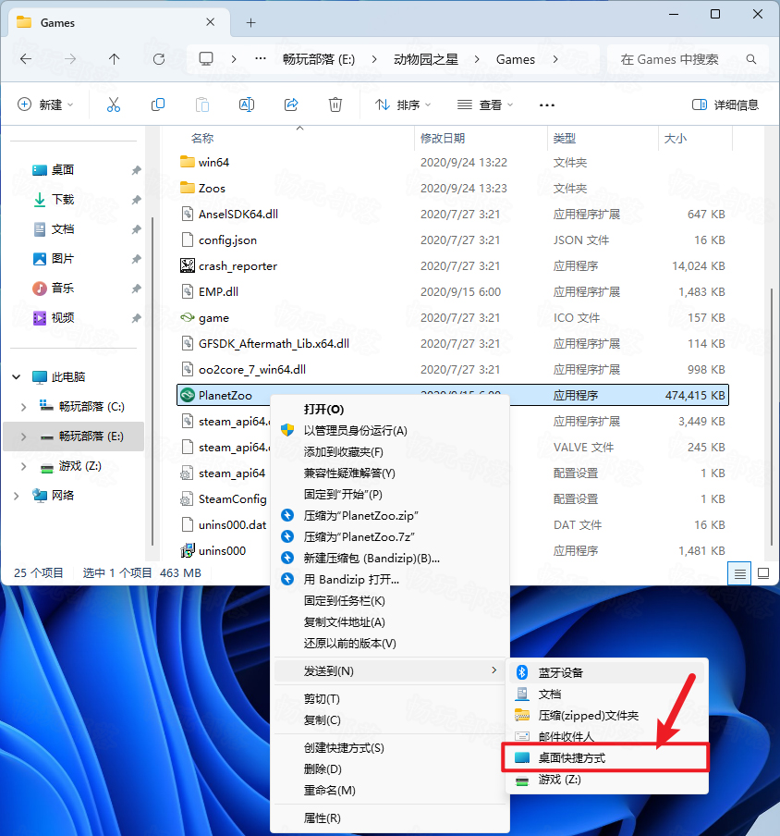Choose 文档 in Send to submenu

[607, 695]
